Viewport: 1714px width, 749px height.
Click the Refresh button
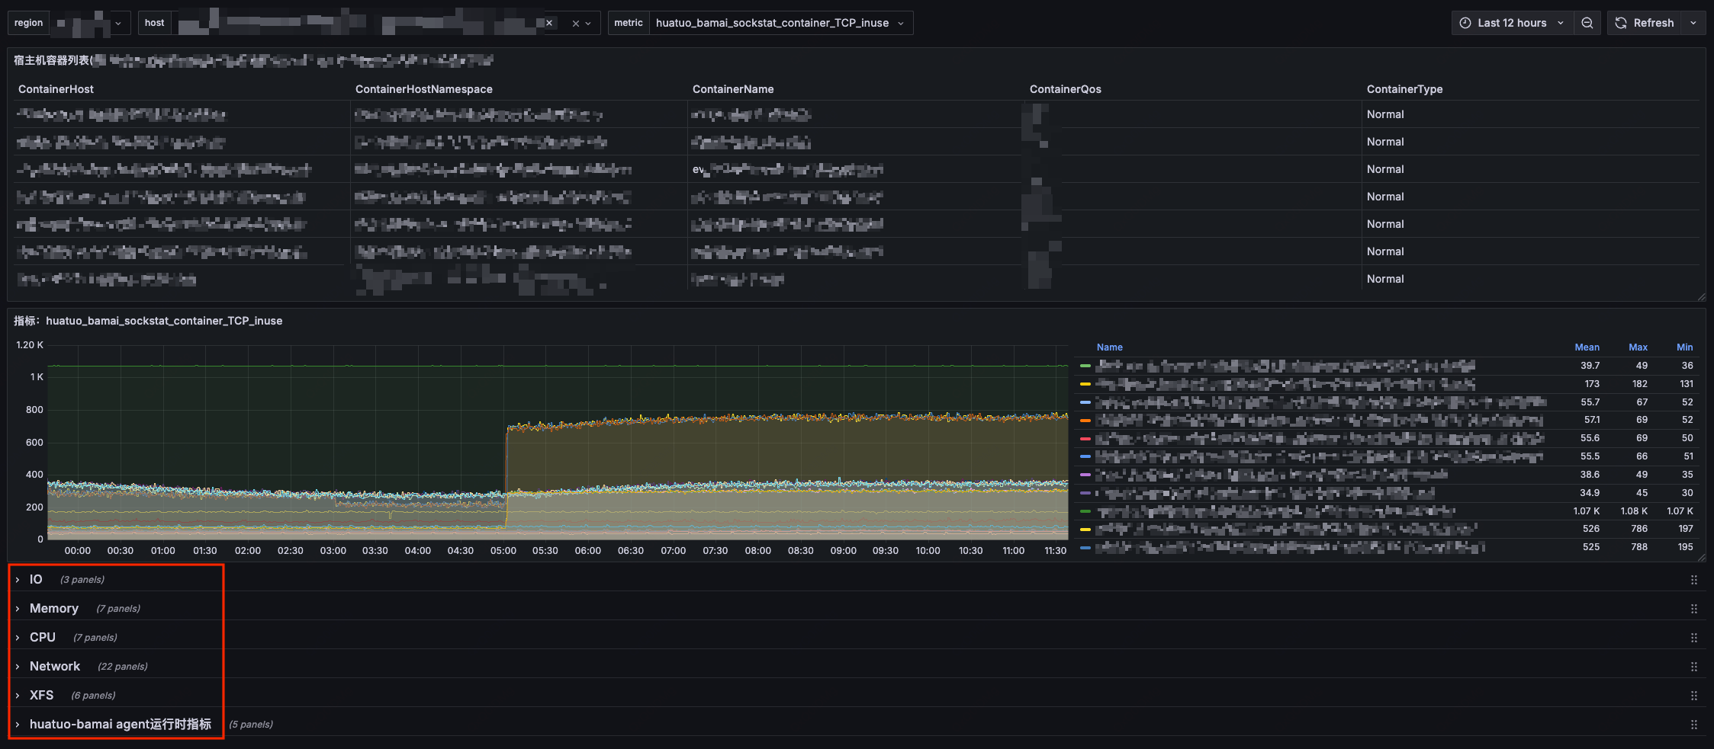click(1653, 23)
